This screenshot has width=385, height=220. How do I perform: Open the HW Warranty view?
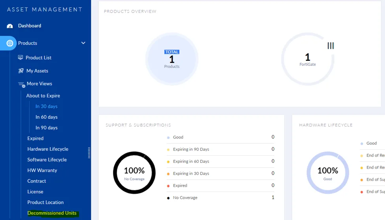click(x=42, y=170)
